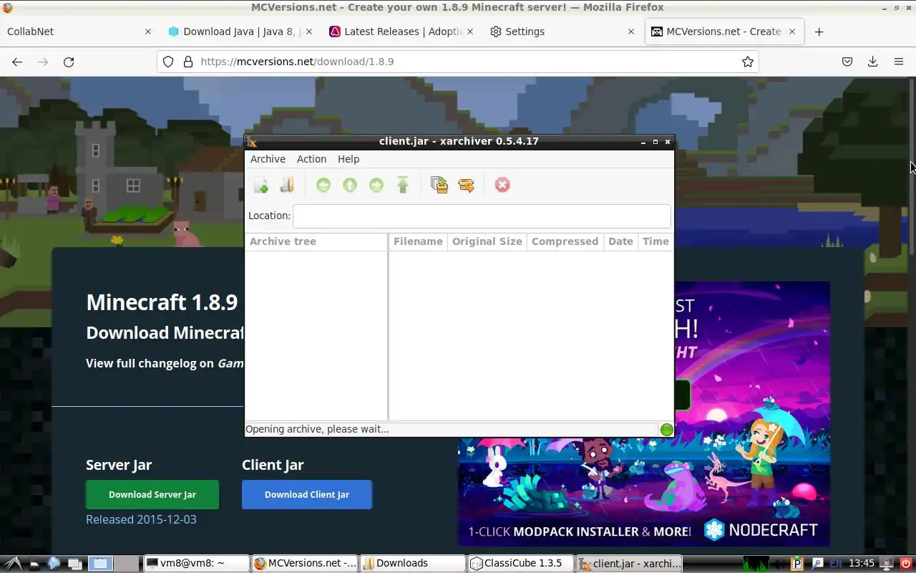Switch to Latest Releases Adoptium tab
The width and height of the screenshot is (916, 573).
(401, 32)
